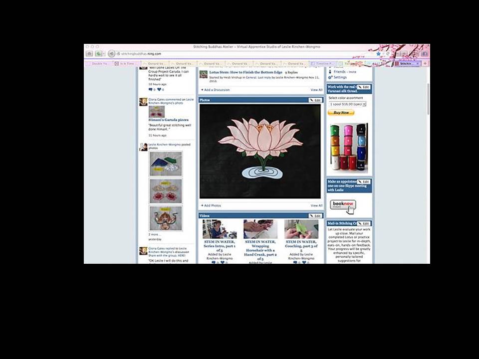Open the small Himani's Garuda pieces thumbnail
The width and height of the screenshot is (479, 359).
coord(156,111)
